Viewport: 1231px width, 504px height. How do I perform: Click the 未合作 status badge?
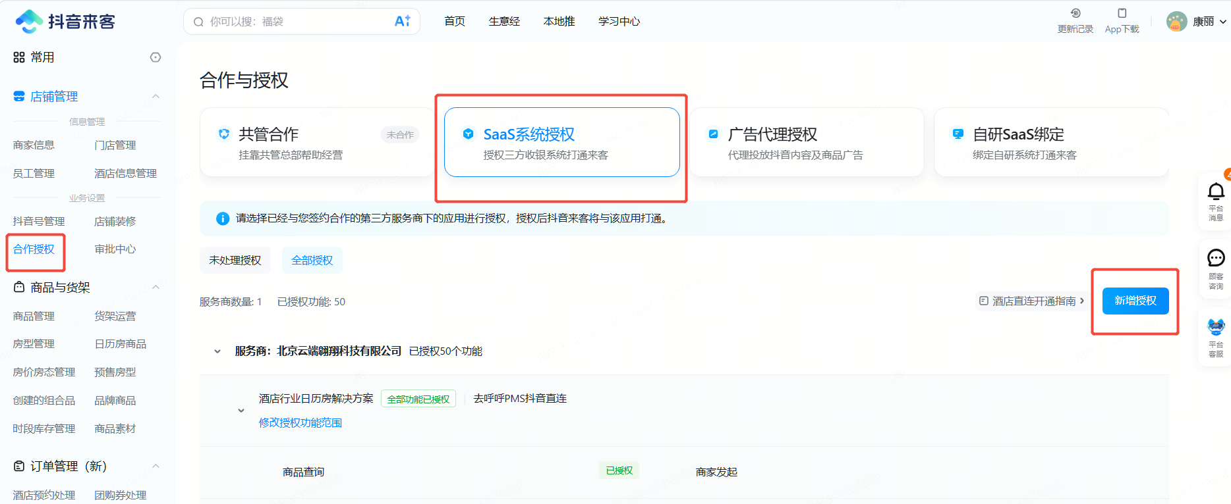coord(400,135)
